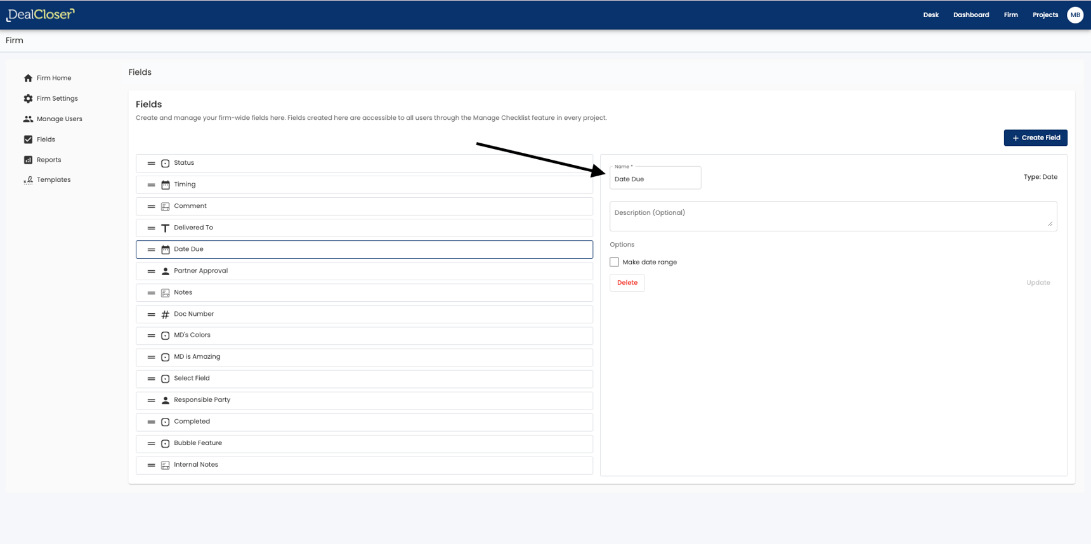Select the Doc Number field row
The image size is (1091, 544).
pyautogui.click(x=364, y=314)
